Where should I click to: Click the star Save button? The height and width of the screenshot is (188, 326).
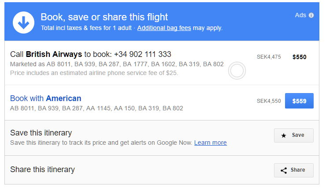[293, 135]
